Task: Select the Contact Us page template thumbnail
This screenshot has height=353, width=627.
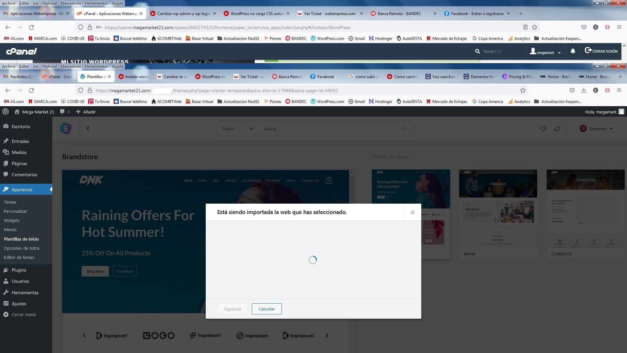Action: [586, 214]
